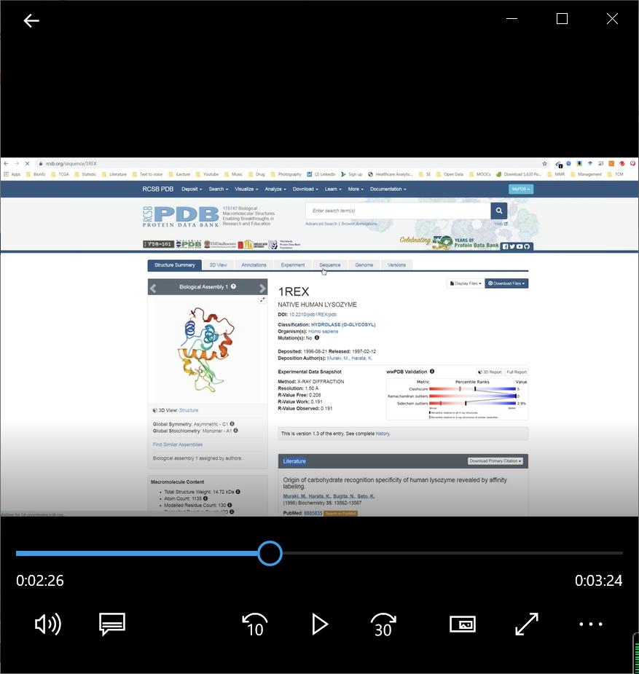639x674 pixels.
Task: Expand the Learn dropdown menu
Action: tap(333, 189)
